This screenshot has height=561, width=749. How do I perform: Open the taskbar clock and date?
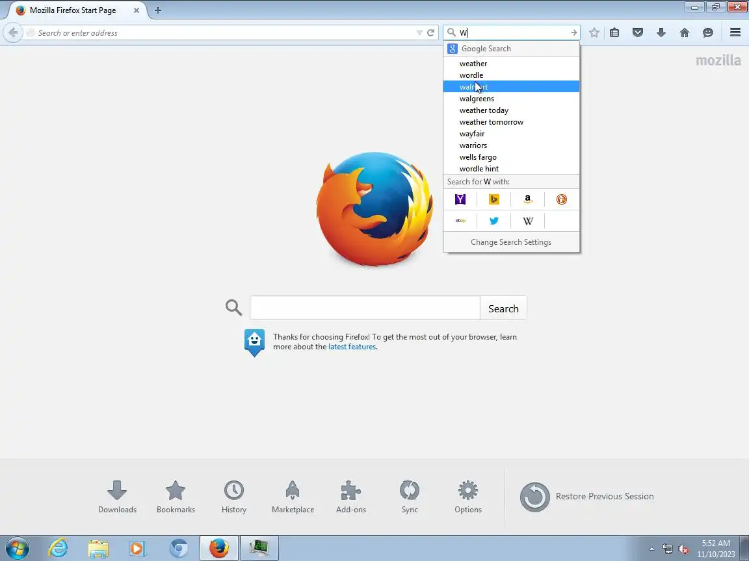coord(716,549)
